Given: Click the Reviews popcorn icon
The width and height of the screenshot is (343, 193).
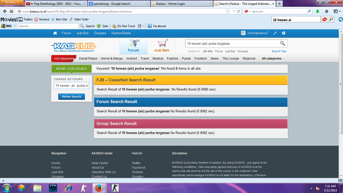Looking at the screenshot, I should (x=36, y=19).
